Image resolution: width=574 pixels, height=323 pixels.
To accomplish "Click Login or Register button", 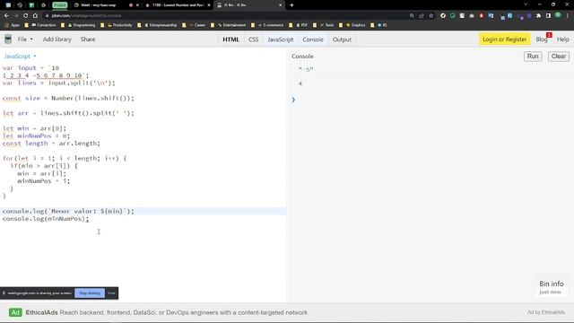I will click(x=504, y=39).
